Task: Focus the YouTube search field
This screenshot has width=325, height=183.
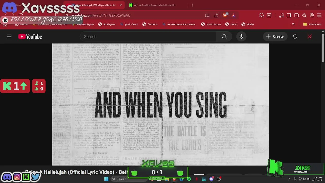Action: click(x=148, y=37)
